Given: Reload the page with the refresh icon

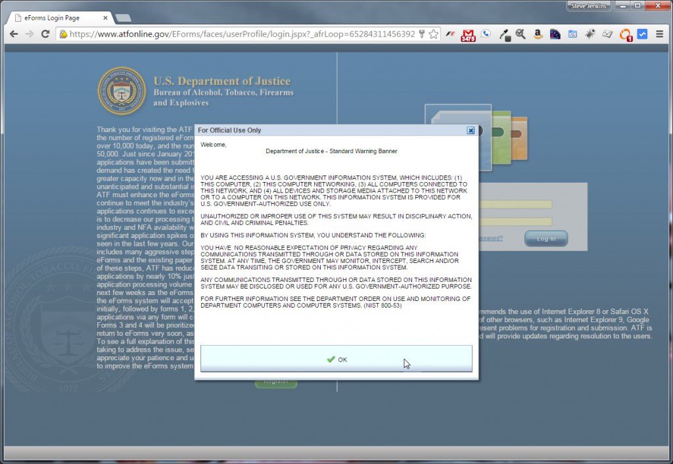Looking at the screenshot, I should [44, 34].
